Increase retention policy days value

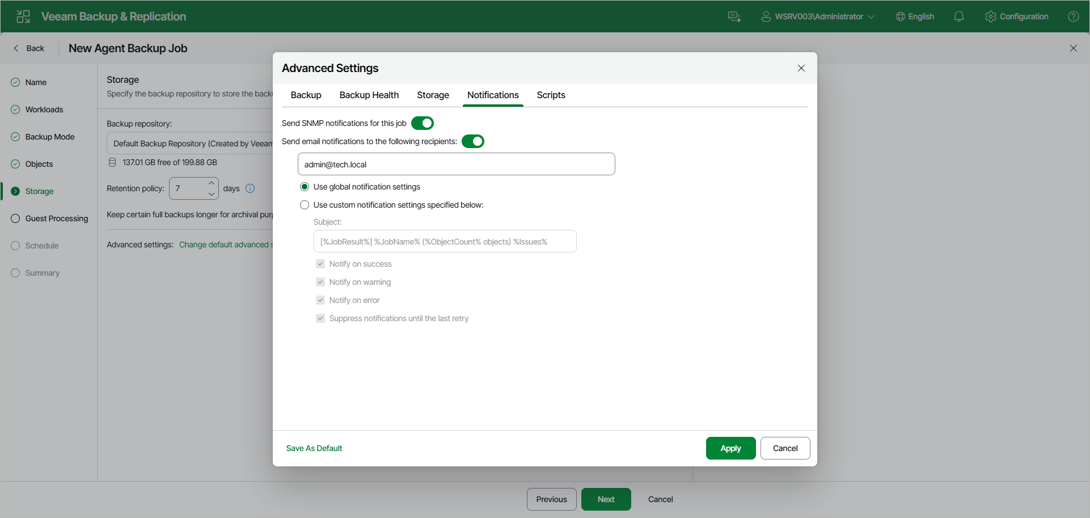click(212, 183)
